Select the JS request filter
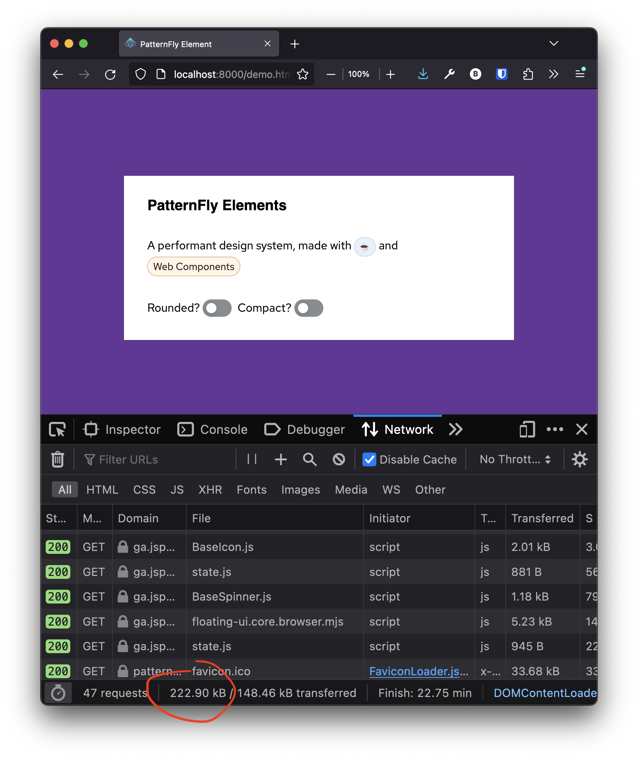Image resolution: width=638 pixels, height=759 pixels. click(x=177, y=489)
